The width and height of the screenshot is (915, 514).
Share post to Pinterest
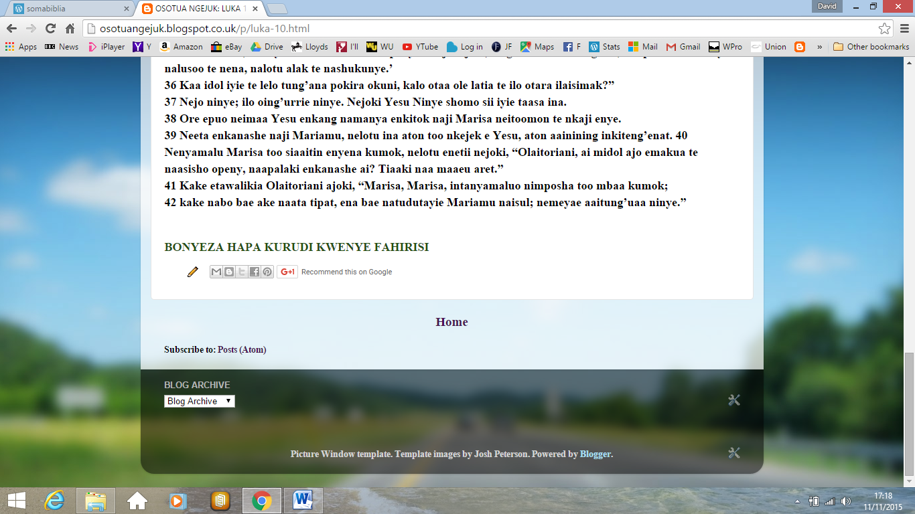click(267, 272)
